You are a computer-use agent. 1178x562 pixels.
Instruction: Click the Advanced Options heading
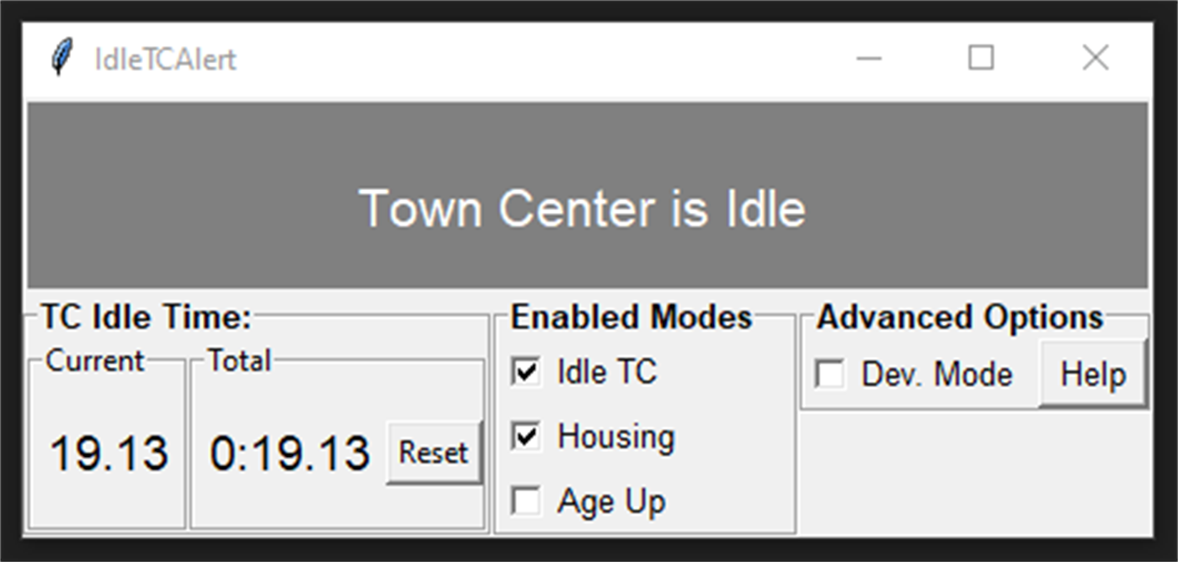(961, 317)
